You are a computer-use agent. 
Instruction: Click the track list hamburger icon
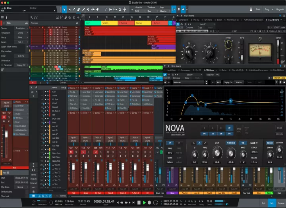2,17
